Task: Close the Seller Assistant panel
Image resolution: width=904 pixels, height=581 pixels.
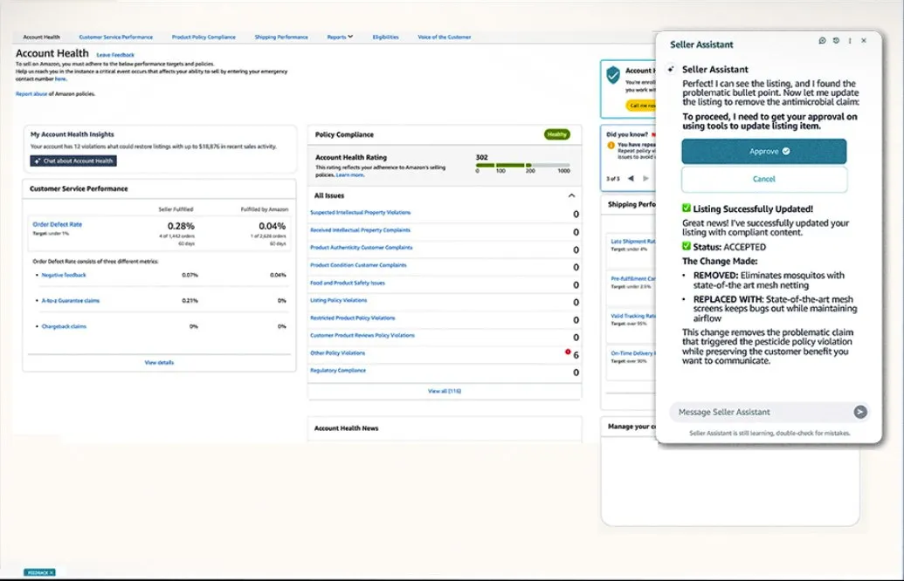Action: coord(864,41)
